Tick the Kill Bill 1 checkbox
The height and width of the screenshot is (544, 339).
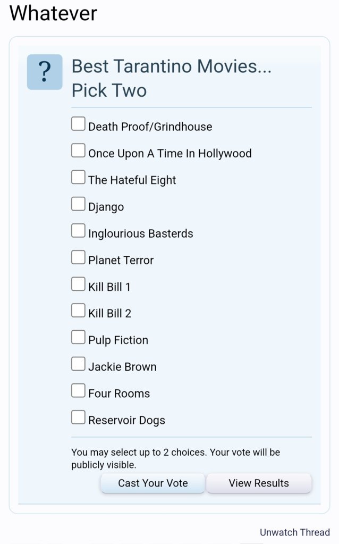78,284
